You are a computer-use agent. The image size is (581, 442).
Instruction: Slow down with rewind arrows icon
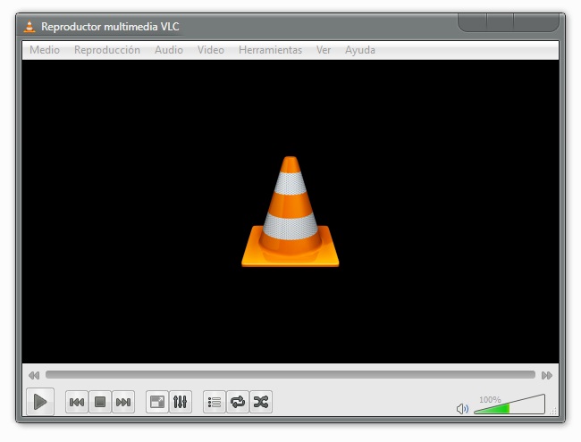34,375
